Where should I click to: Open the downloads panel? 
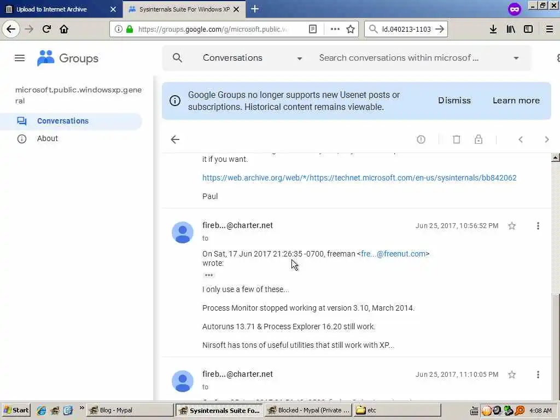[x=493, y=29]
